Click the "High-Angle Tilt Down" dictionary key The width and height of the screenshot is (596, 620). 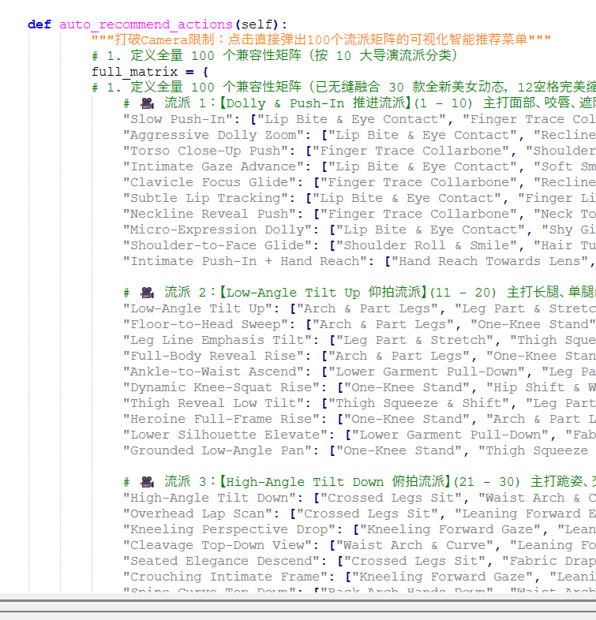click(x=213, y=499)
